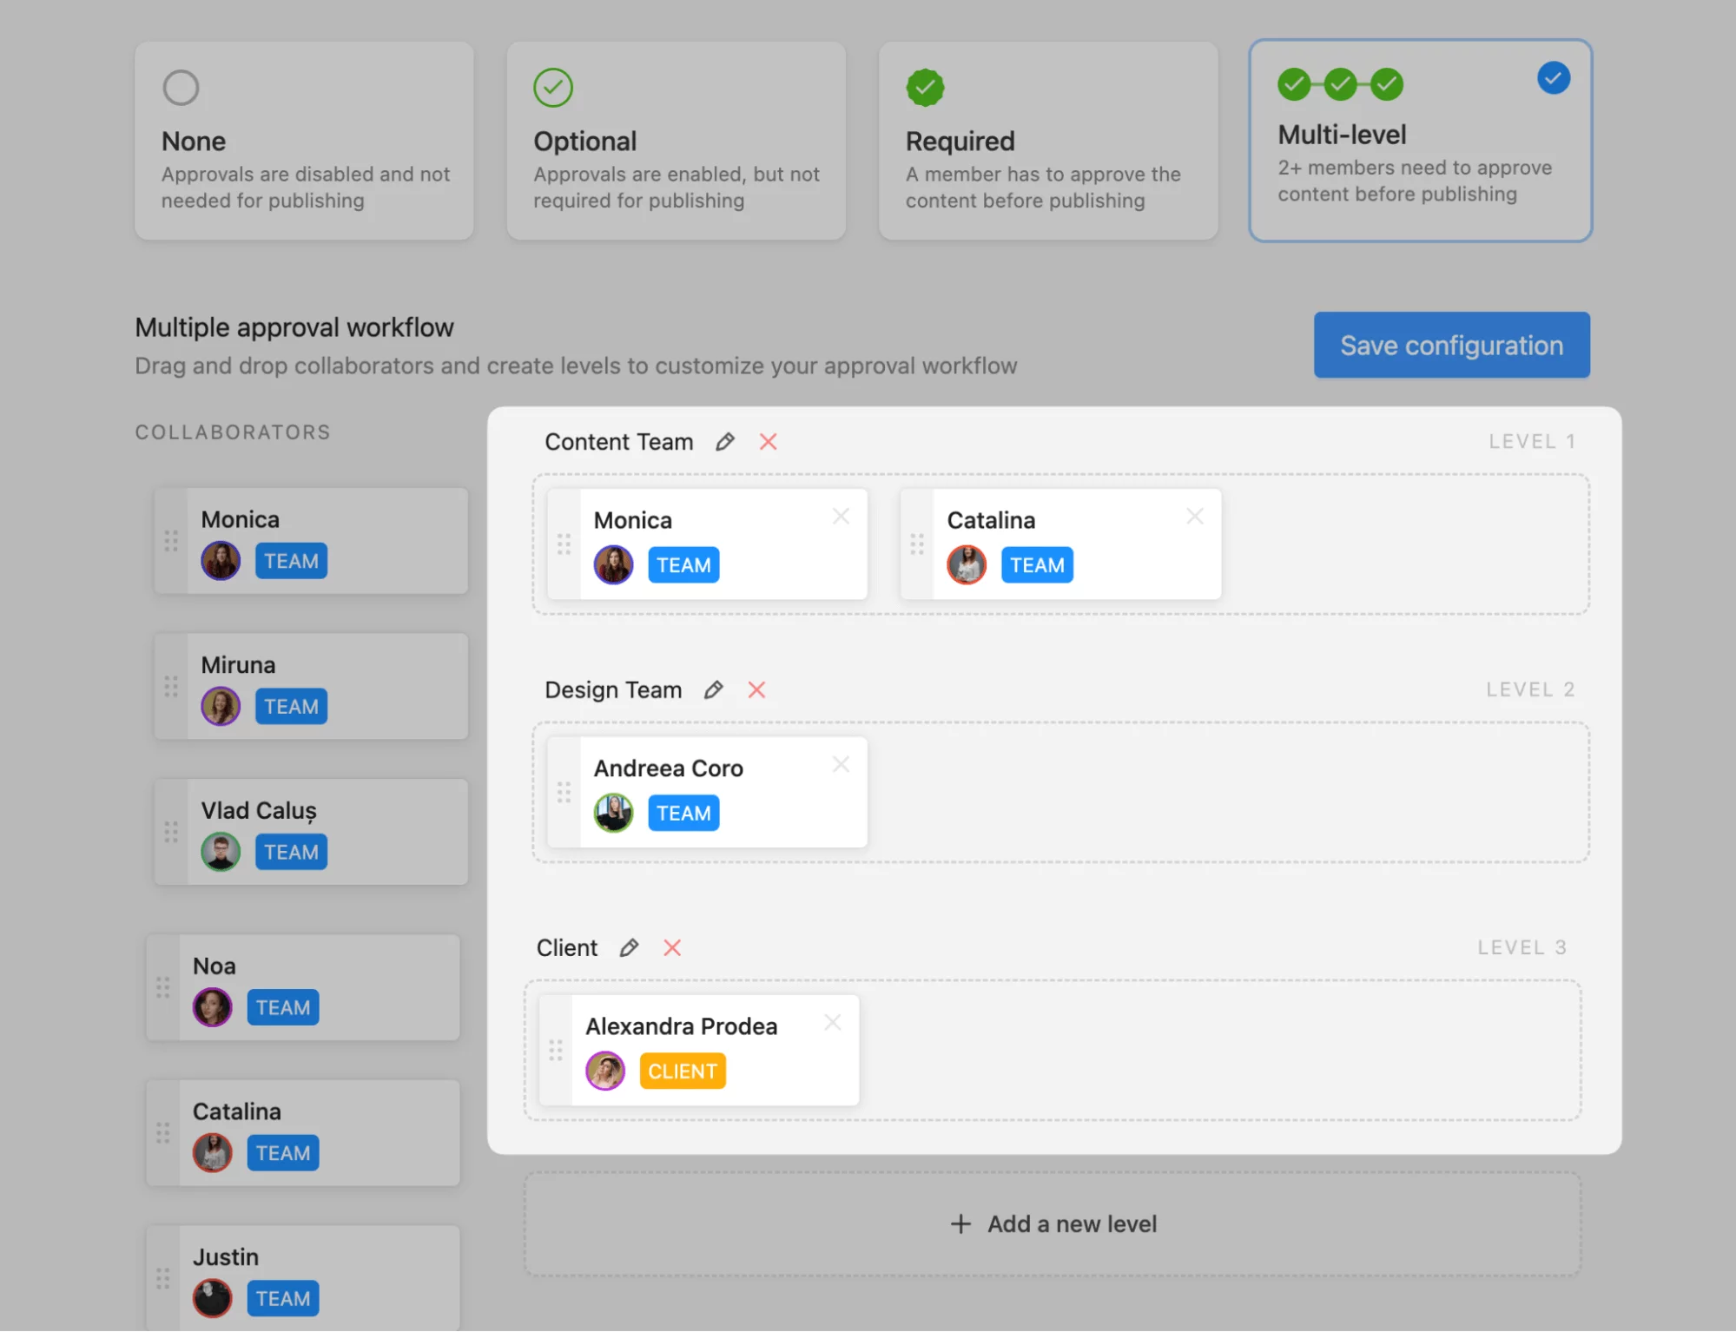
Task: Click Save configuration button
Action: click(1452, 344)
